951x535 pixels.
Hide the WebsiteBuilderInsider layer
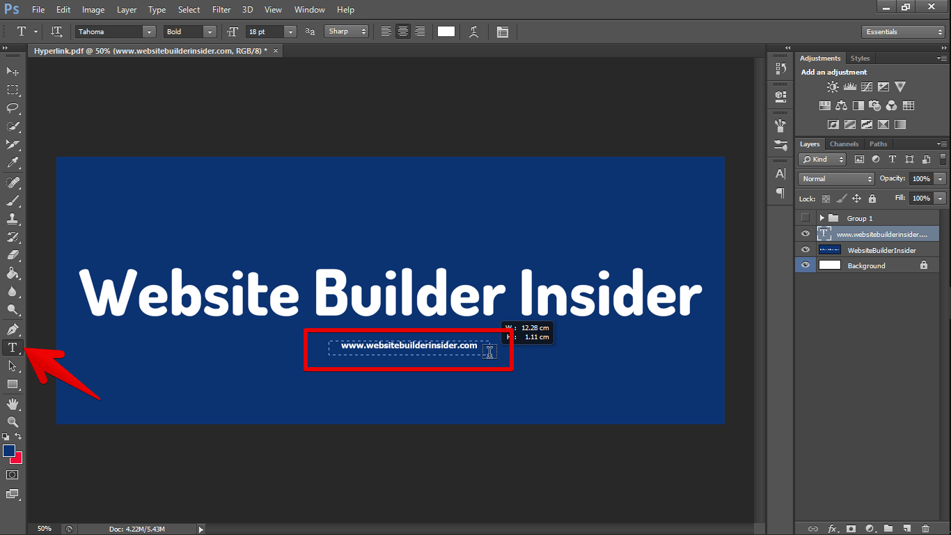click(805, 250)
